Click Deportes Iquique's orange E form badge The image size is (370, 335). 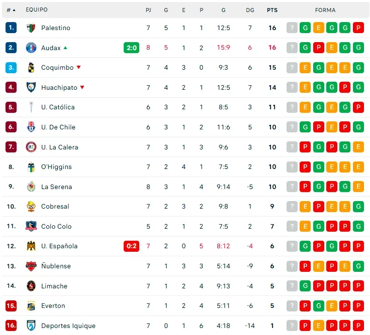(318, 326)
